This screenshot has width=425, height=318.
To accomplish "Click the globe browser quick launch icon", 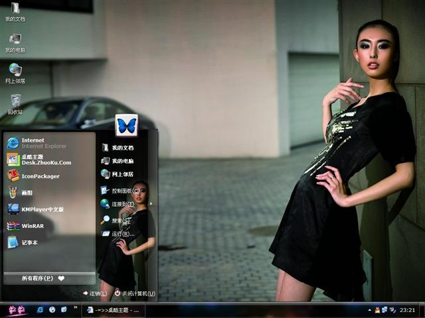I will [52, 310].
